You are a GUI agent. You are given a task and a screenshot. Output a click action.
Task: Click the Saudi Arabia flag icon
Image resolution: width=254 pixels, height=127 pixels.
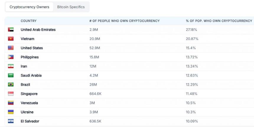(x=11, y=75)
